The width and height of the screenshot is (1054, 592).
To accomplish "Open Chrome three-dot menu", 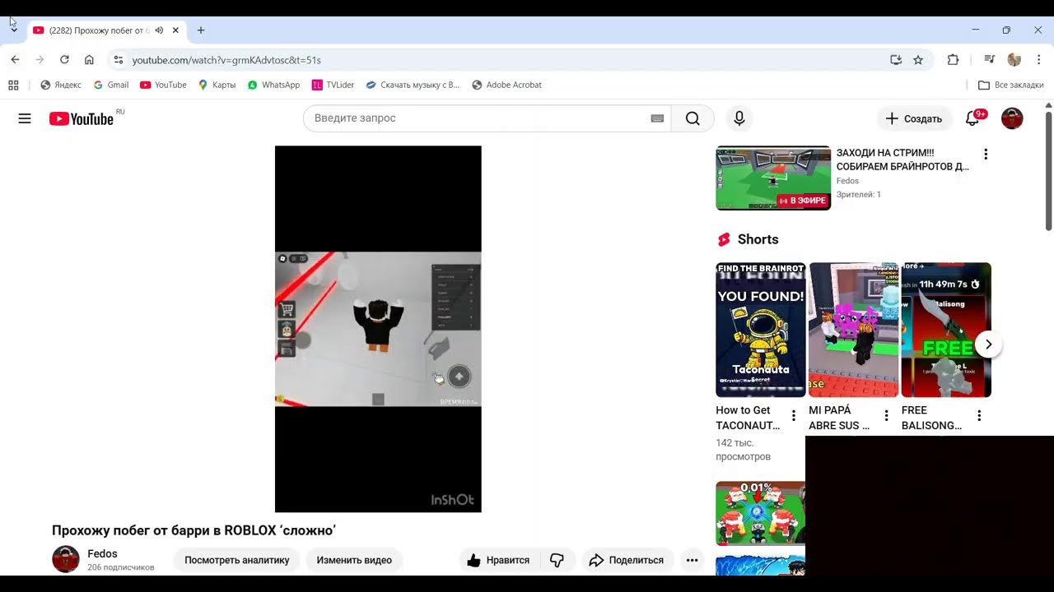I will [1039, 60].
